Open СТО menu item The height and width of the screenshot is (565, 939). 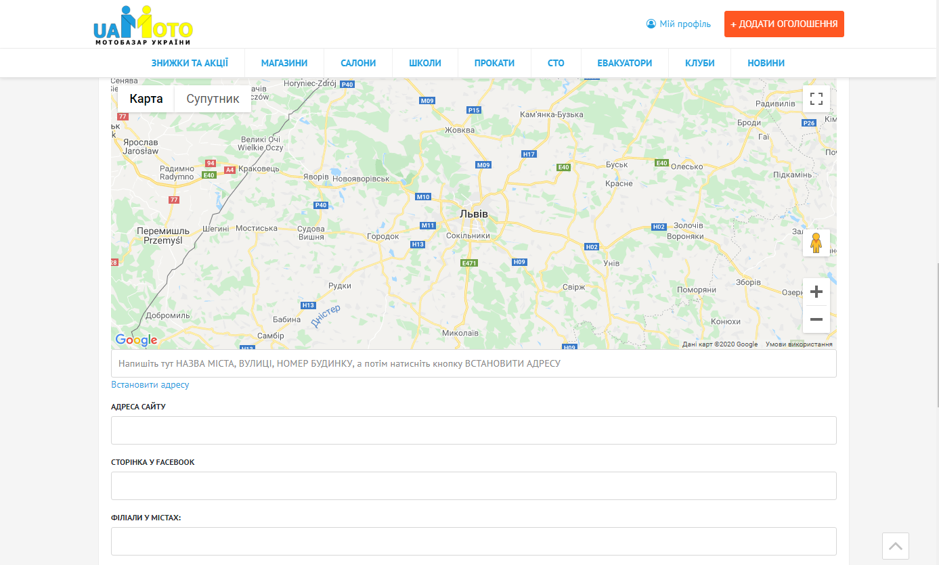(556, 63)
